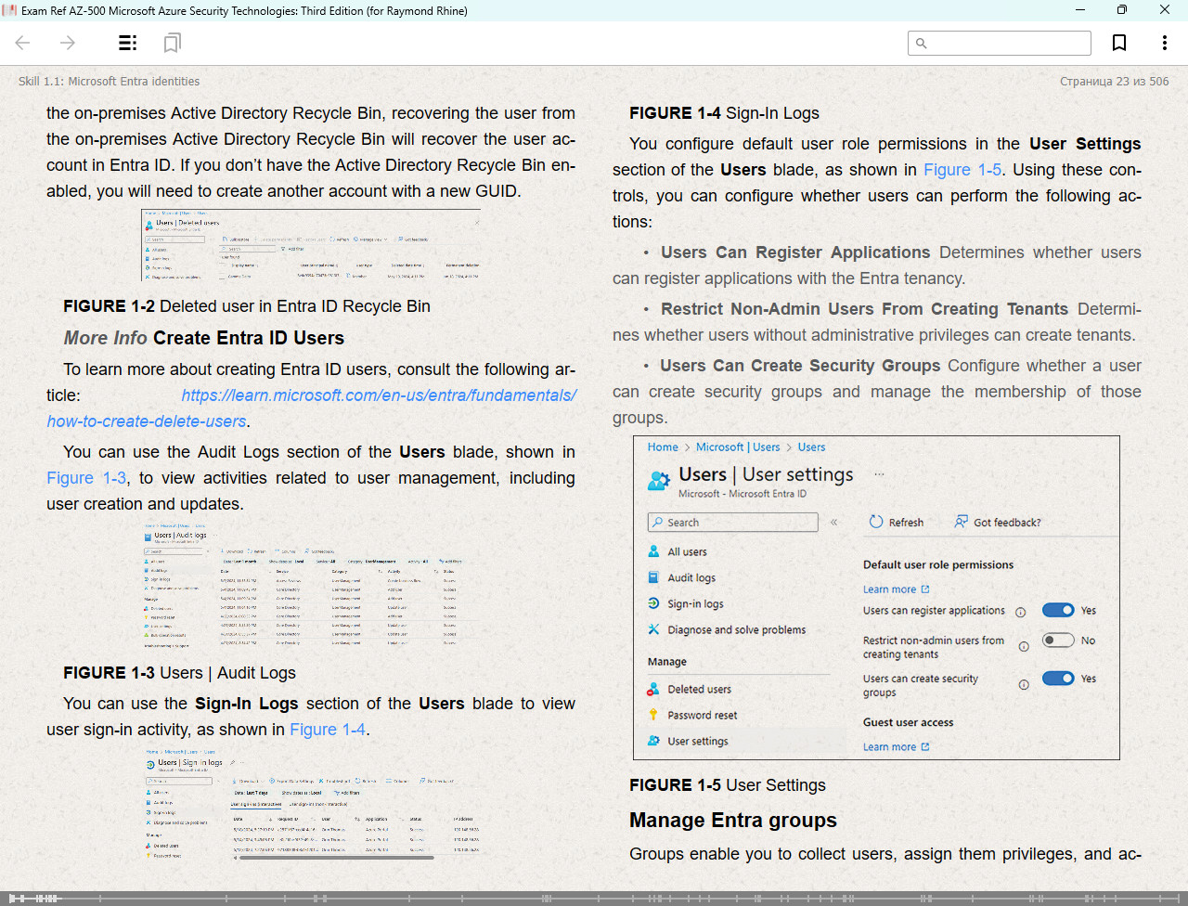1188x906 pixels.
Task: Click the Audit logs icon
Action: tap(653, 577)
